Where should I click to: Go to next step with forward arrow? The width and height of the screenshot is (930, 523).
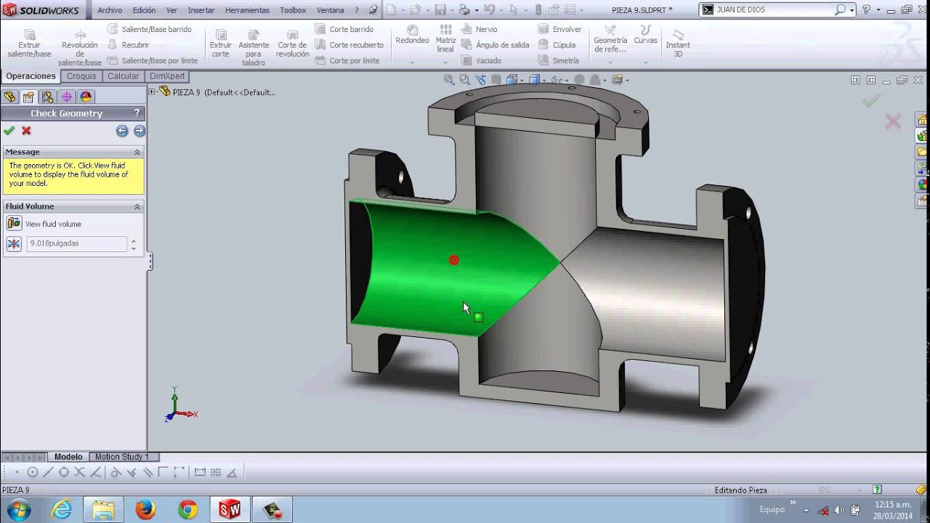pyautogui.click(x=139, y=131)
